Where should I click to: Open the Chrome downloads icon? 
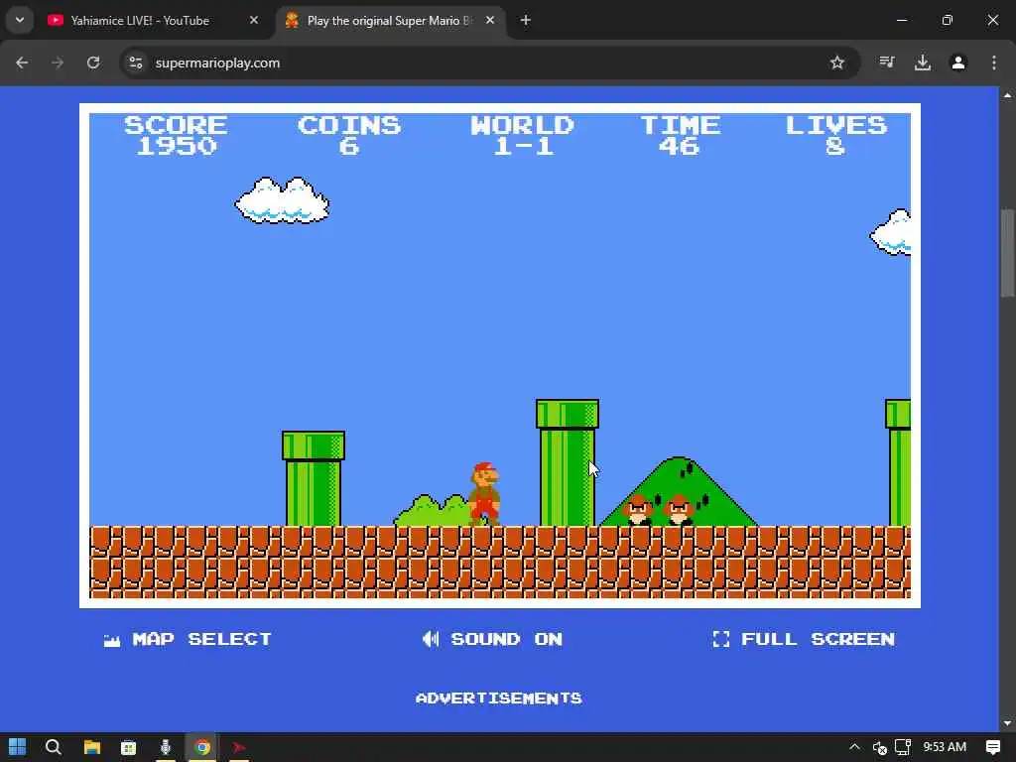pyautogui.click(x=922, y=63)
